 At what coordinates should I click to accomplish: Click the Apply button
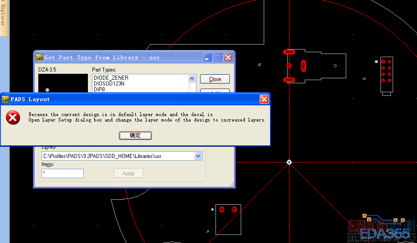click(x=128, y=173)
